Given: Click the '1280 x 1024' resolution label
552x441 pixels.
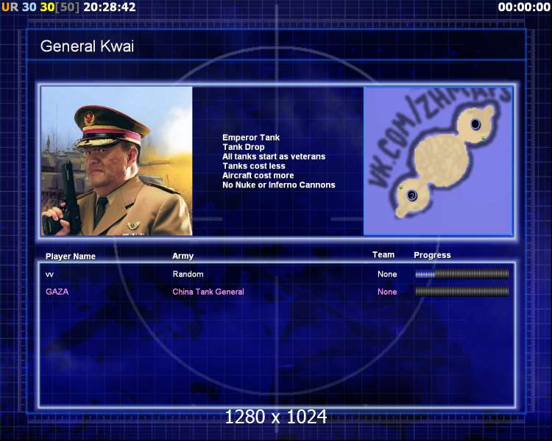Looking at the screenshot, I should click(276, 417).
